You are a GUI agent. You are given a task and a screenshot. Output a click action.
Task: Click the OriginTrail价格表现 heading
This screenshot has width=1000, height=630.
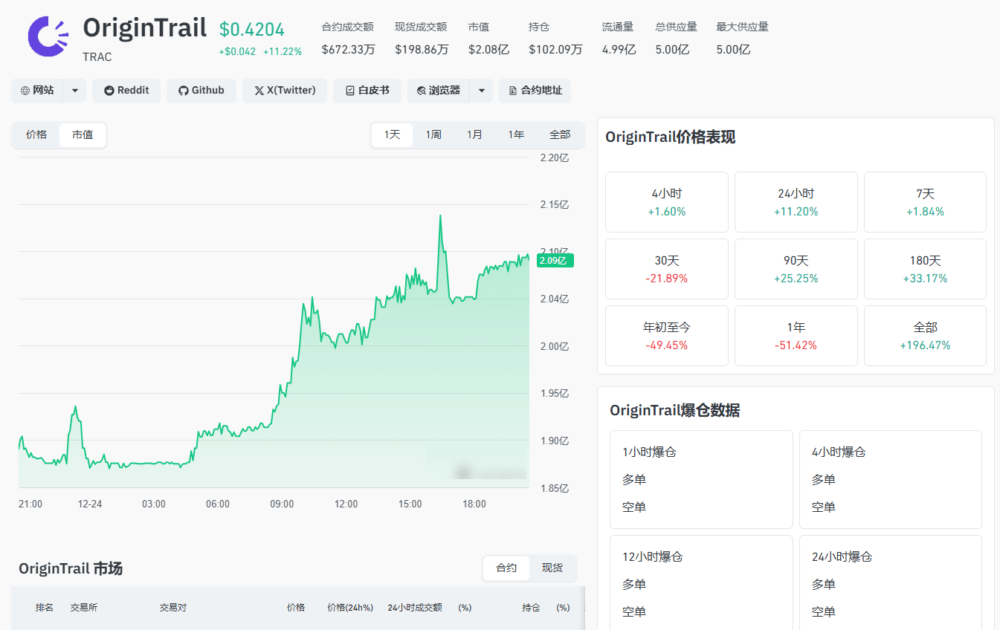click(x=671, y=137)
